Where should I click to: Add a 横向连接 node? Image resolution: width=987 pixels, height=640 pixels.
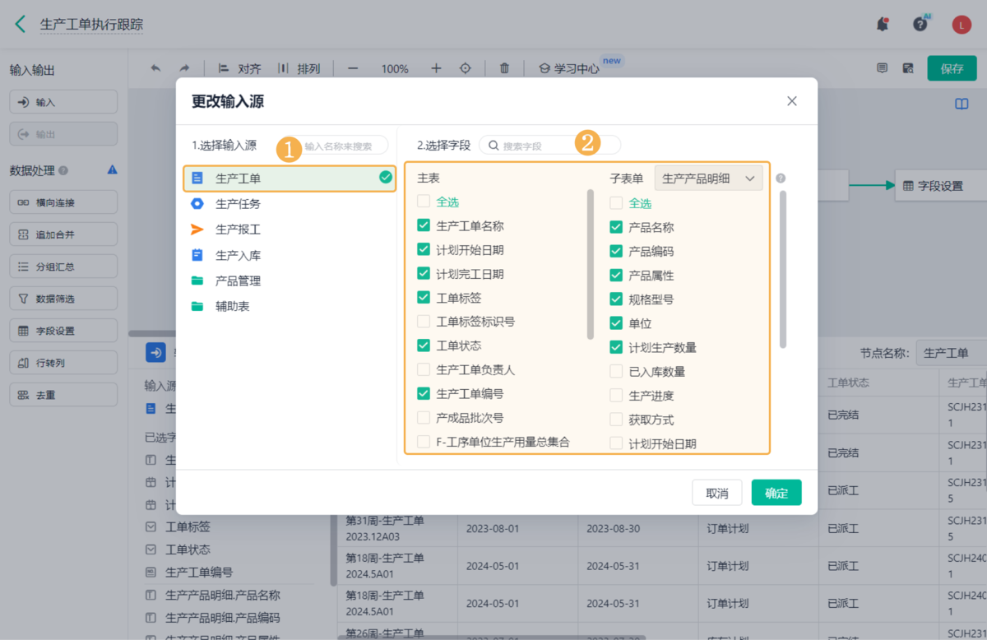point(63,202)
